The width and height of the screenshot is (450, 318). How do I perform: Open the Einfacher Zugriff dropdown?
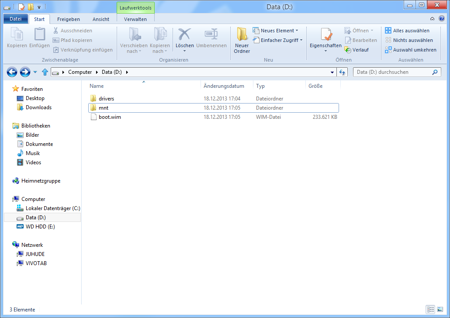pyautogui.click(x=278, y=40)
